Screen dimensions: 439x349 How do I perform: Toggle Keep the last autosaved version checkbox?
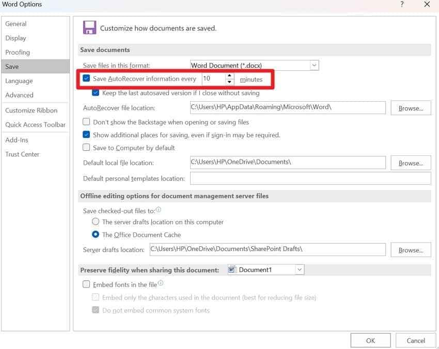[96, 92]
